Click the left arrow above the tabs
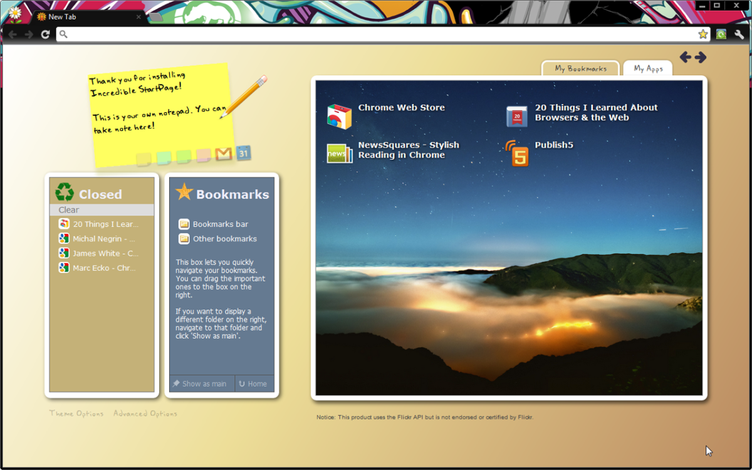Viewport: 752px width, 470px height. coord(686,58)
